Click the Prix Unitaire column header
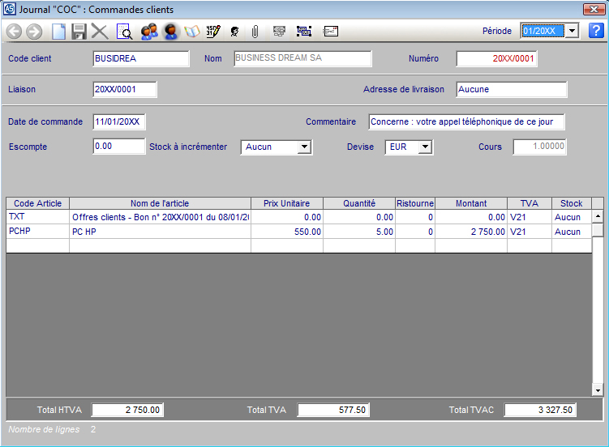 (x=286, y=203)
